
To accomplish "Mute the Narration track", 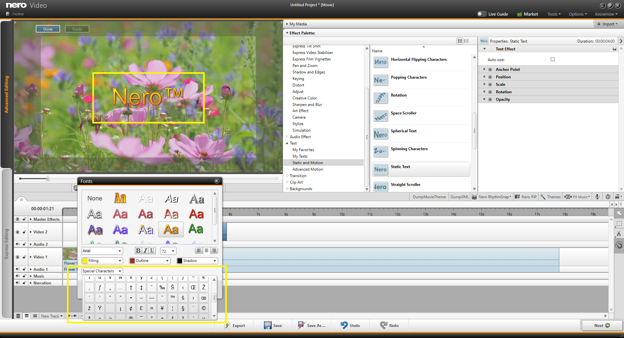I will pyautogui.click(x=18, y=283).
